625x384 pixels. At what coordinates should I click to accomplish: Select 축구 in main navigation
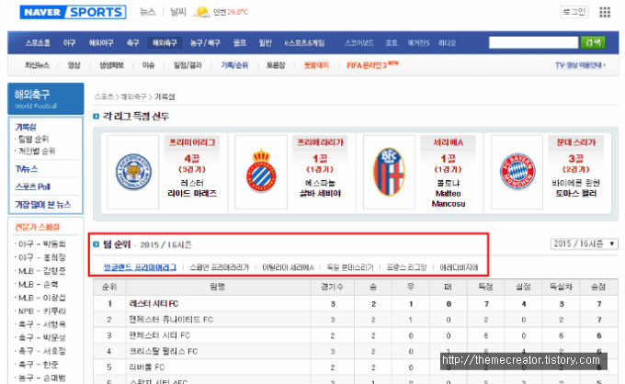(132, 42)
